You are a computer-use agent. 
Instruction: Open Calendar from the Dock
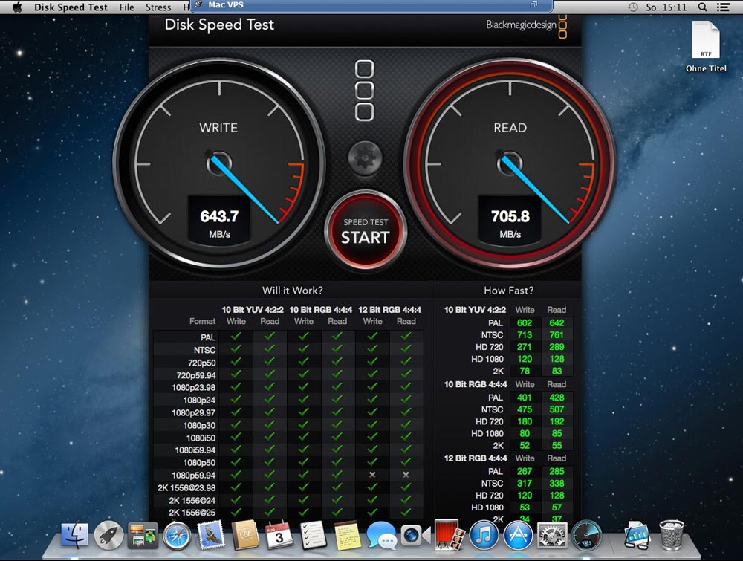(x=279, y=536)
